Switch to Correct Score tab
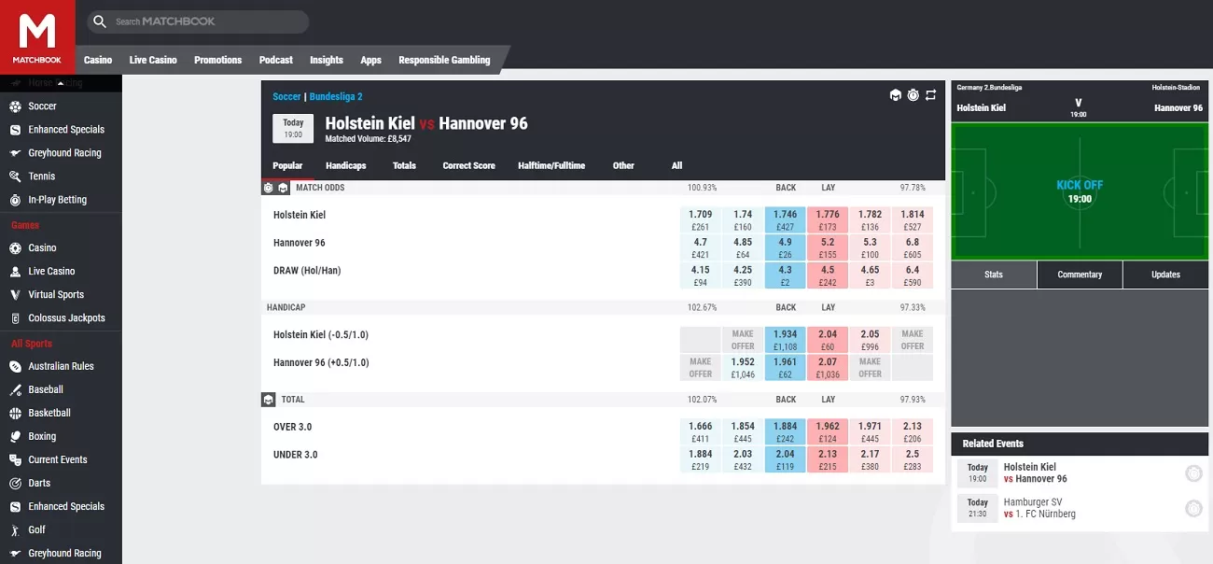1213x564 pixels. (x=468, y=165)
